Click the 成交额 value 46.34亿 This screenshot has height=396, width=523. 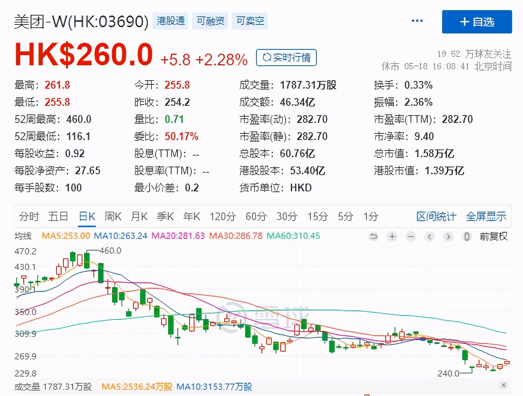click(297, 102)
